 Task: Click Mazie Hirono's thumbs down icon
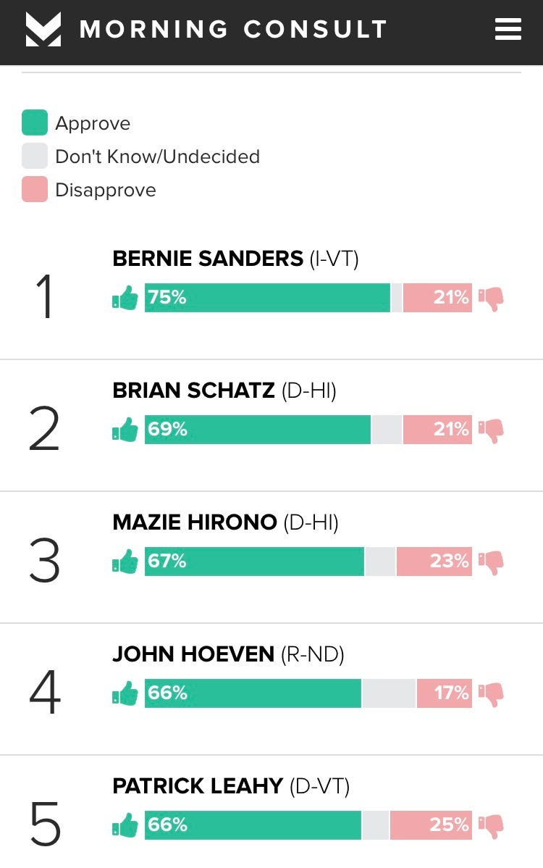click(491, 562)
